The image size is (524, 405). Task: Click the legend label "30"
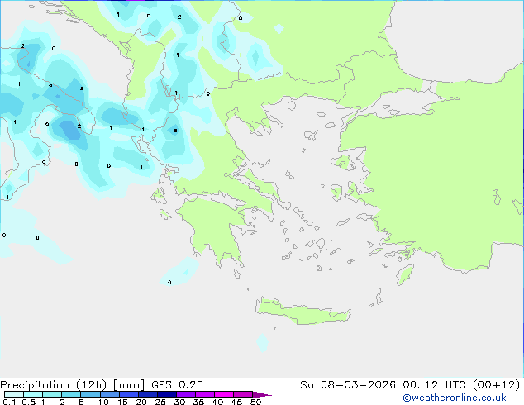(x=179, y=402)
